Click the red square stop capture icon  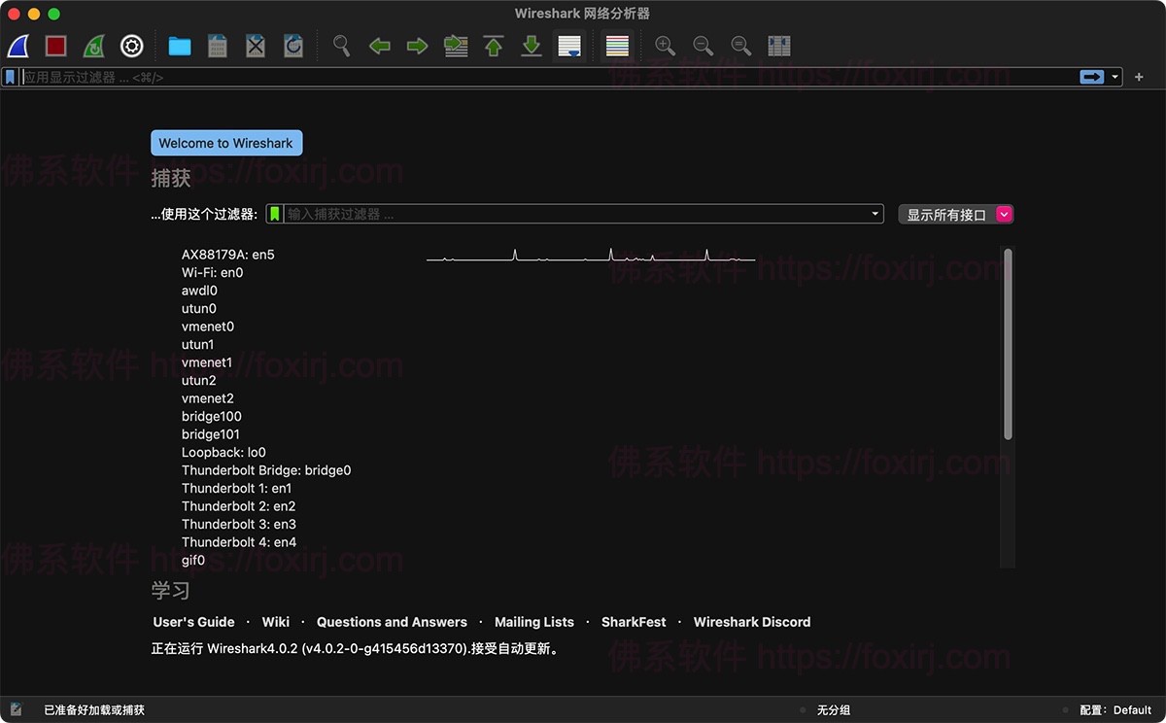click(55, 46)
